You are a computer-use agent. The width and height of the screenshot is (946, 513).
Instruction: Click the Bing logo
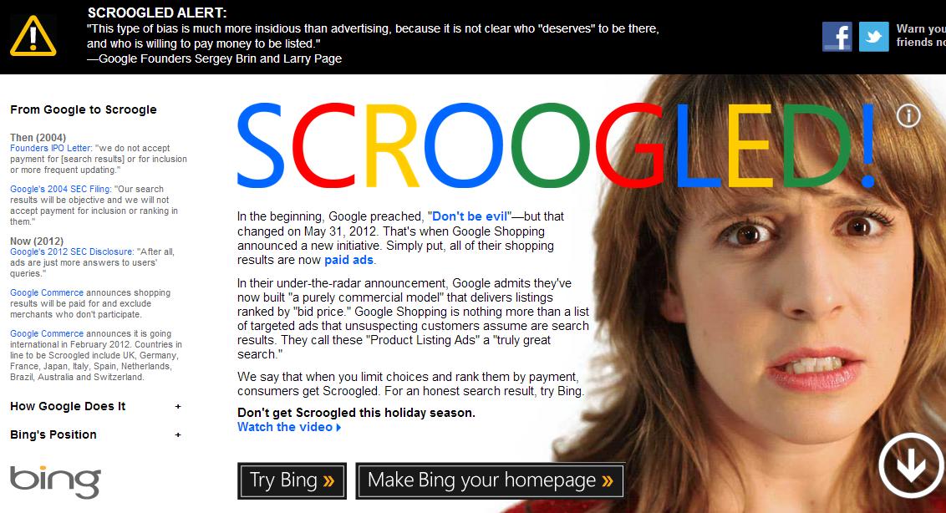point(55,481)
